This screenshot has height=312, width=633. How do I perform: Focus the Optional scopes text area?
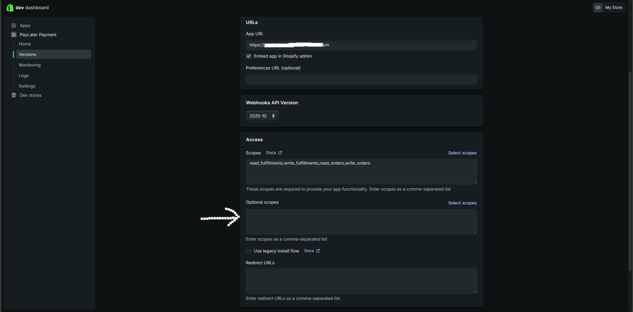click(361, 221)
